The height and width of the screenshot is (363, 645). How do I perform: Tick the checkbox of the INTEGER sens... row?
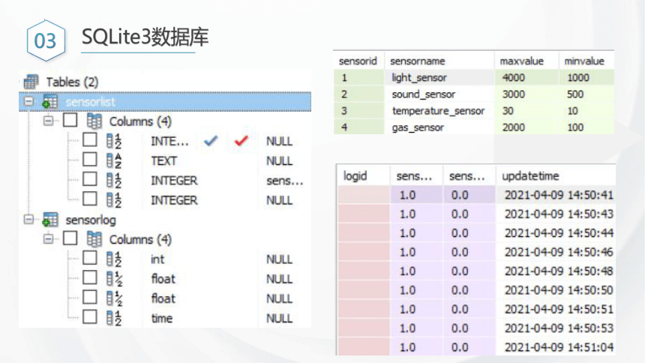(x=90, y=179)
